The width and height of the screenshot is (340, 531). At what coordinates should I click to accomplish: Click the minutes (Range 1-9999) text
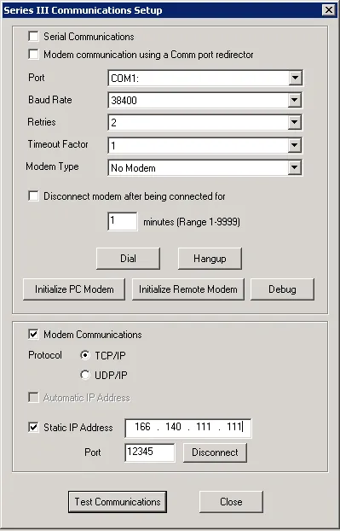pos(192,222)
